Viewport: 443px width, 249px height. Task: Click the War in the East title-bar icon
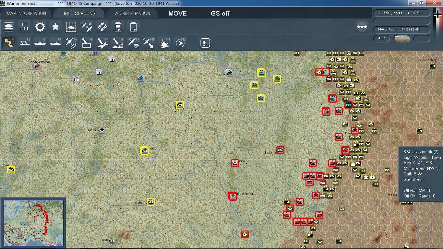[3, 3]
